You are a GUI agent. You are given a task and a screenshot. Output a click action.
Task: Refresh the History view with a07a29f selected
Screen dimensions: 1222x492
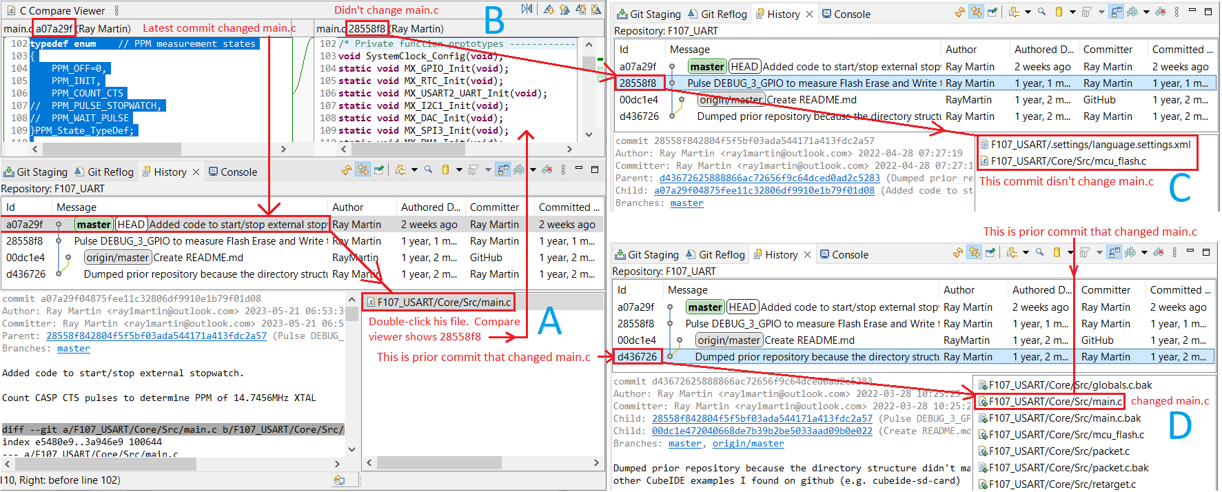[346, 170]
